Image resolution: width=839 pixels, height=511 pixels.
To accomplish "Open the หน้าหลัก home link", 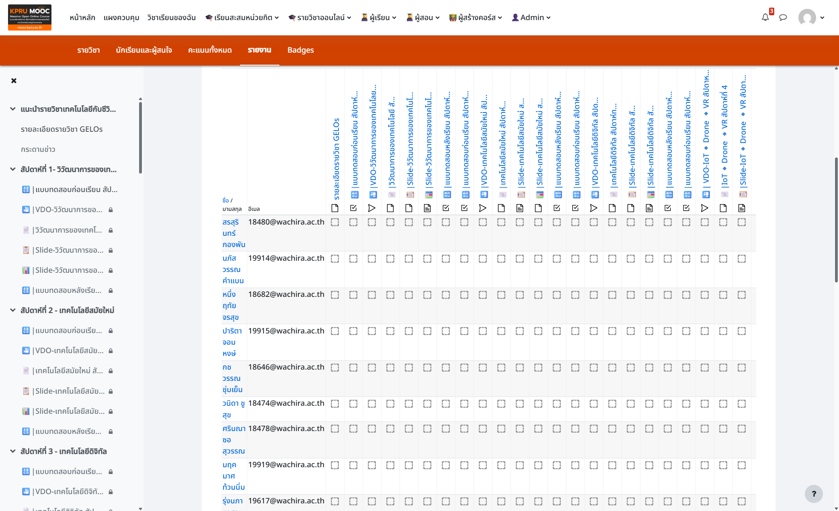I will [x=82, y=17].
